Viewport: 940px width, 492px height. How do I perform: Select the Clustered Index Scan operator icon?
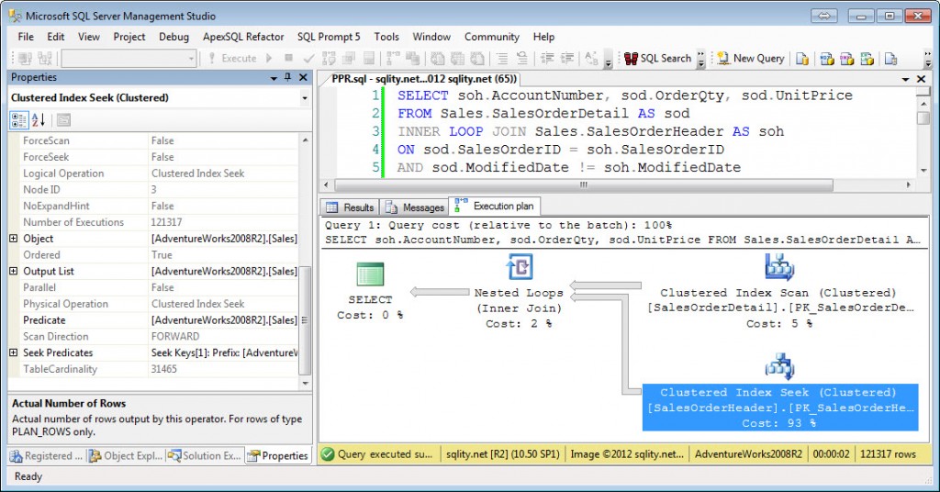[778, 267]
